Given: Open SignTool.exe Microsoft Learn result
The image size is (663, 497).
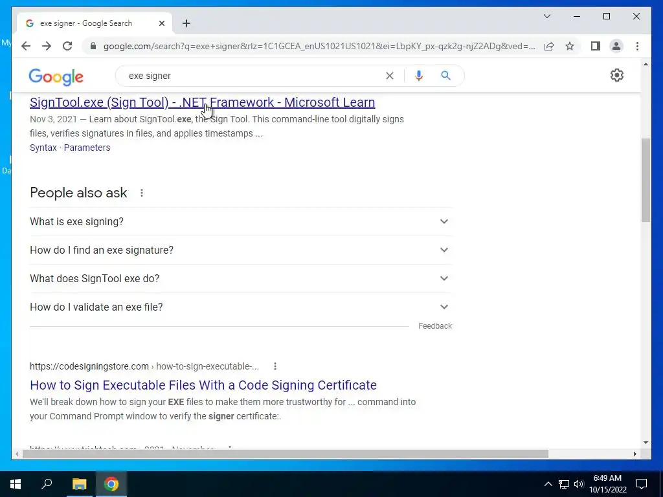Looking at the screenshot, I should [x=202, y=102].
